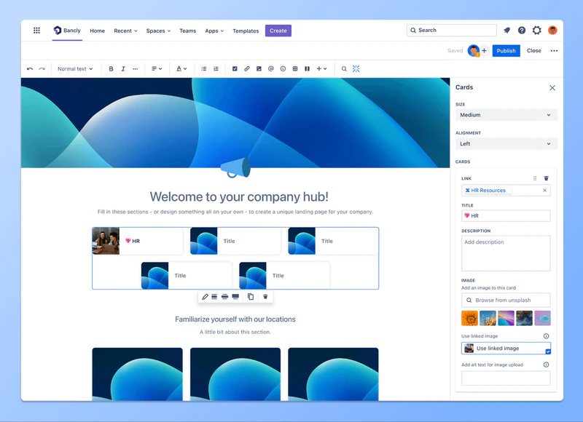Open the Alignment dropdown showing Left
The image size is (583, 422).
point(506,143)
